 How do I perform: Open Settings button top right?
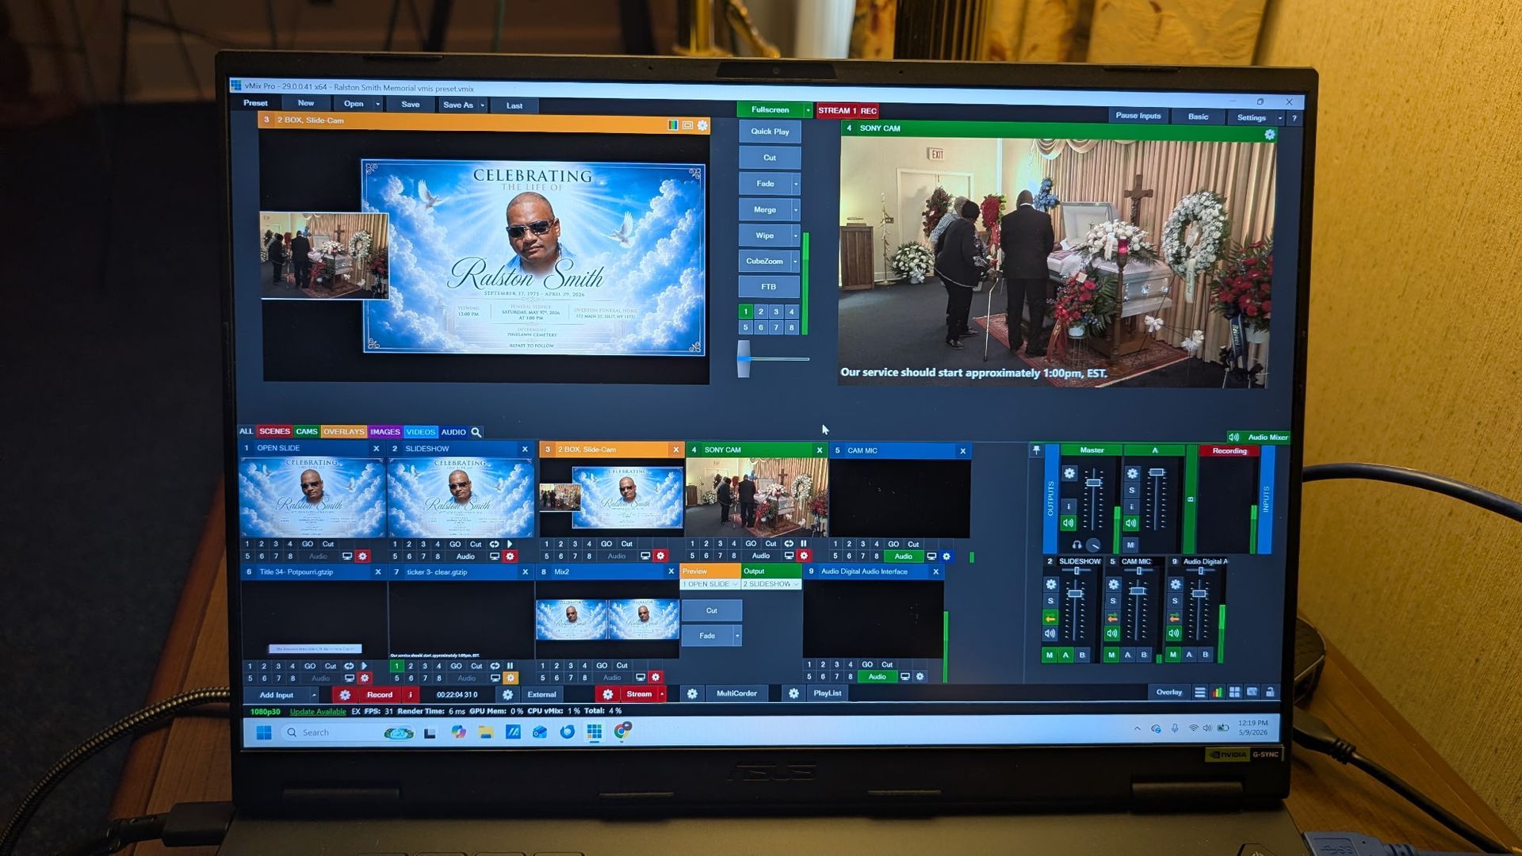coord(1251,117)
